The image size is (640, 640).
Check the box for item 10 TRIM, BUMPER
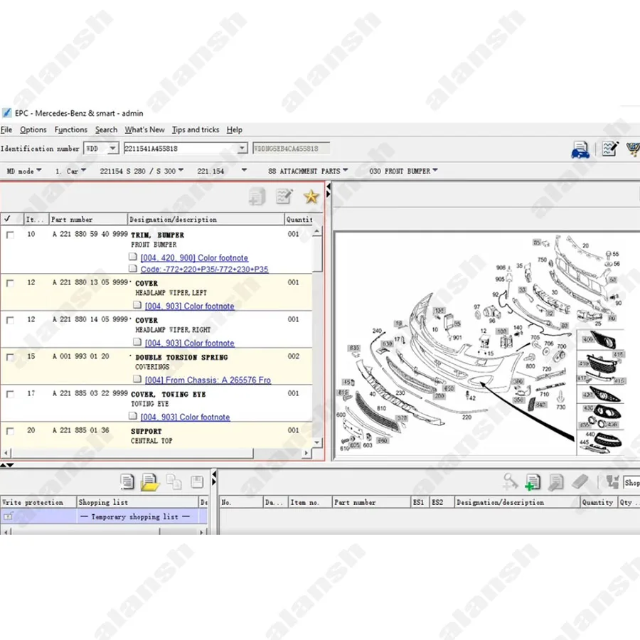10,235
